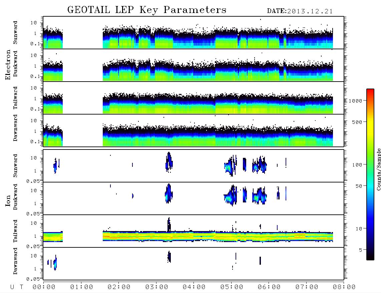Click the U T axis label
This screenshot has width=381, height=293.
[17, 287]
